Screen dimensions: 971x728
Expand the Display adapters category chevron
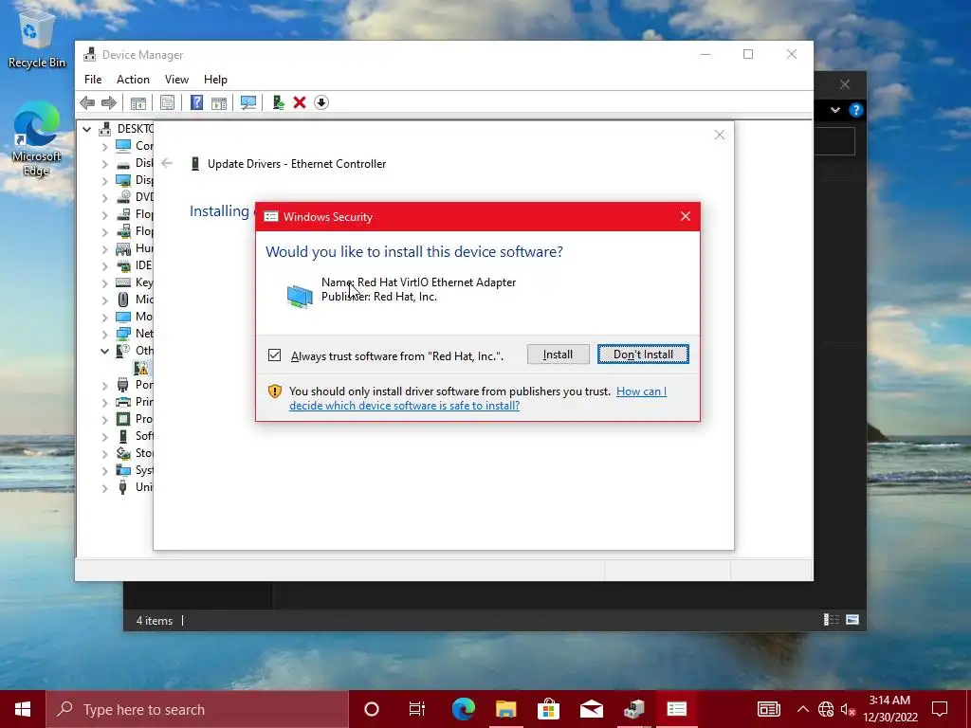pyautogui.click(x=104, y=181)
